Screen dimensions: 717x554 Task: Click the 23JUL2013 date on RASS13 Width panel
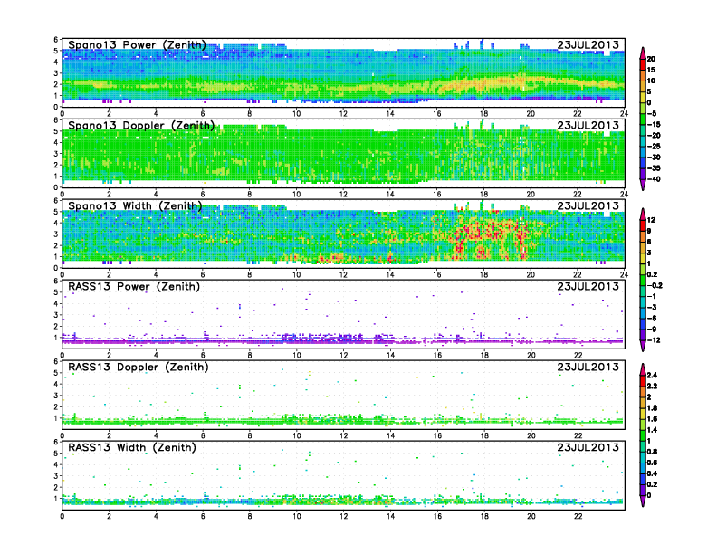click(589, 448)
